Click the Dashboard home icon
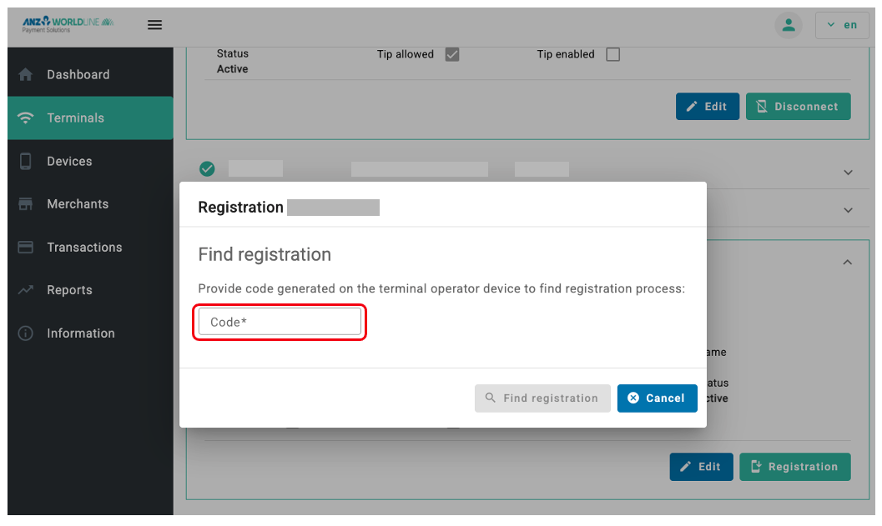Image resolution: width=882 pixels, height=526 pixels. [x=26, y=75]
